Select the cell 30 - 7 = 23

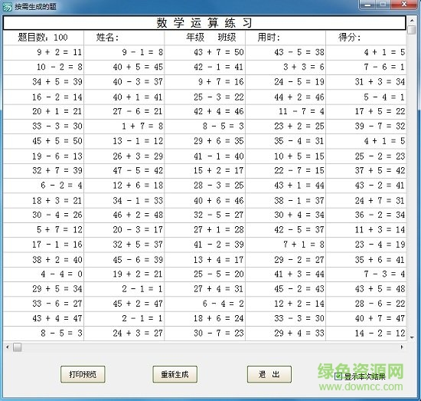[205, 334]
